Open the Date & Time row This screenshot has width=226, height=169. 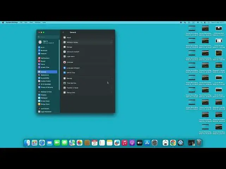click(88, 73)
